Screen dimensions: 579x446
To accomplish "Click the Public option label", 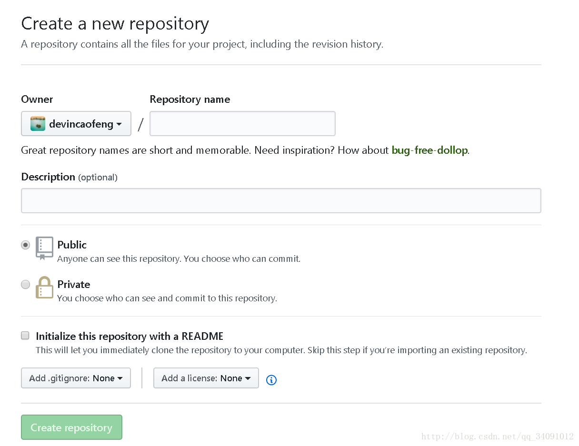I will pos(72,245).
